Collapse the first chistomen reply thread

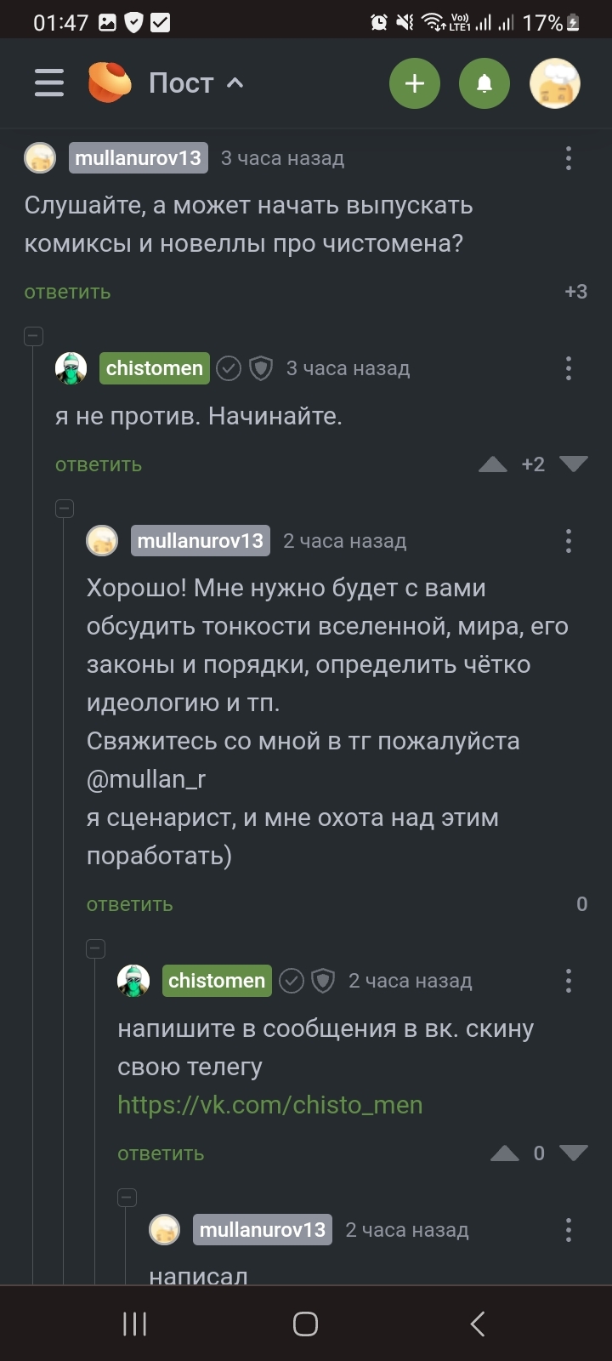(x=33, y=336)
